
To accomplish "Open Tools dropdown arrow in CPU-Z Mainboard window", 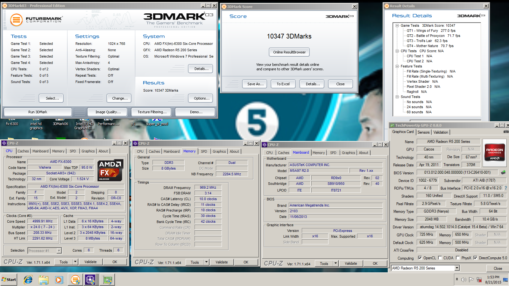I will click(x=336, y=263).
